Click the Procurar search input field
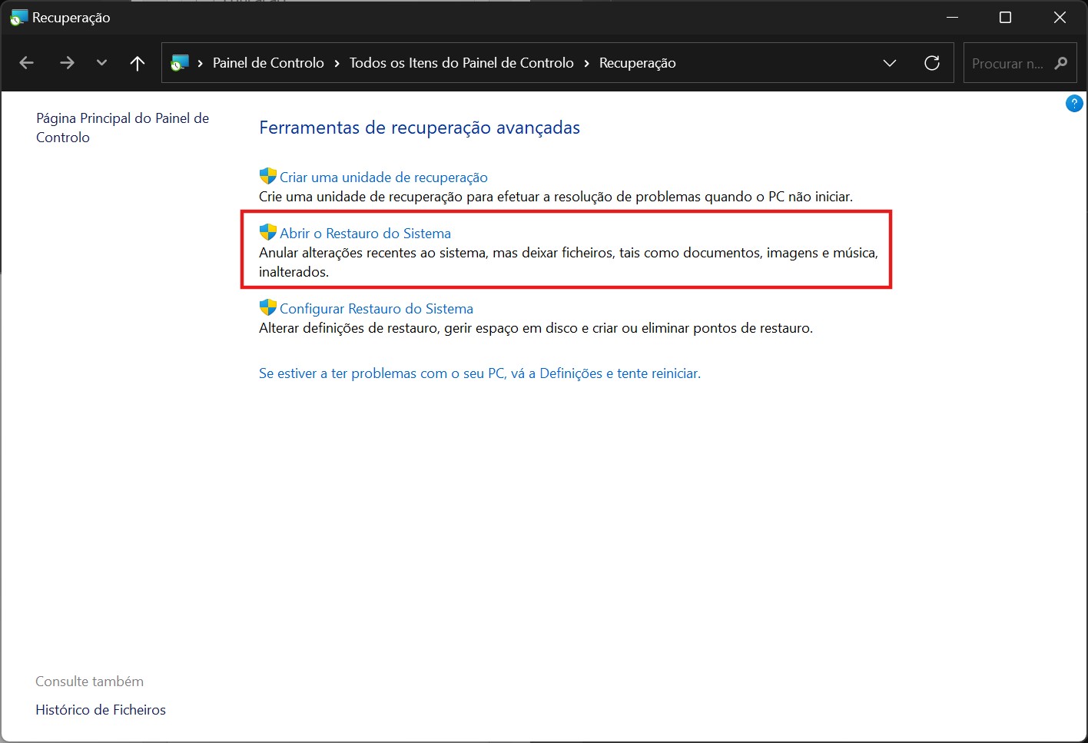The height and width of the screenshot is (743, 1088). coord(1007,63)
